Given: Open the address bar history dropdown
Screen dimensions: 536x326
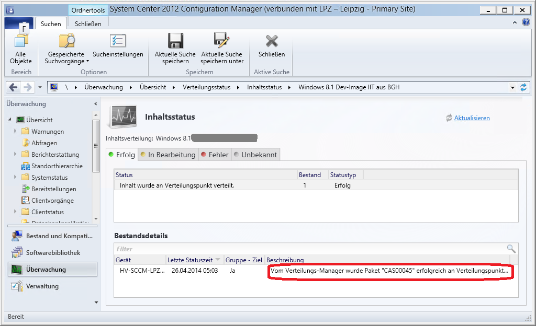Looking at the screenshot, I should click(512, 88).
